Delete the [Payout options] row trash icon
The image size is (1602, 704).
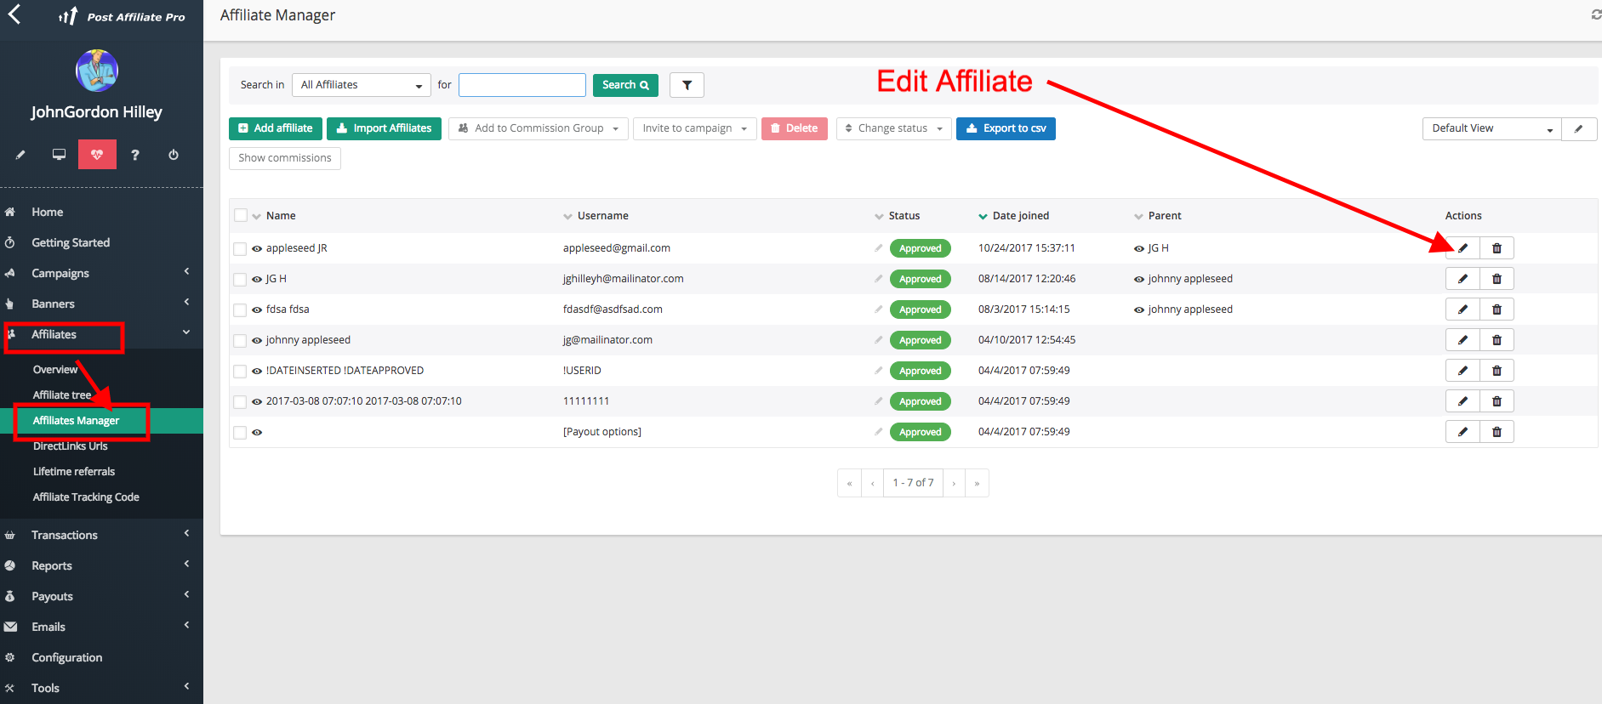click(1497, 432)
